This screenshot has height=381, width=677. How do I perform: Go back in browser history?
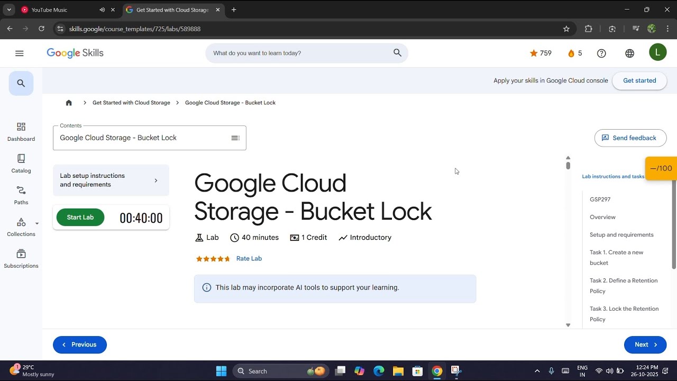tap(10, 29)
